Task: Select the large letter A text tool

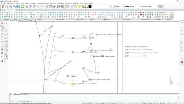Action: point(7,58)
